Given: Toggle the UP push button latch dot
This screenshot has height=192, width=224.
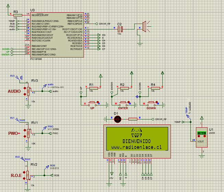Looking at the screenshot, I should 98,102.
